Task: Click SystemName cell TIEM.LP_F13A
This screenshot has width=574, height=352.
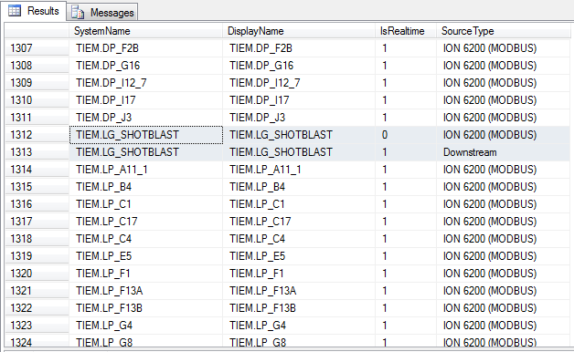Action: [x=145, y=291]
